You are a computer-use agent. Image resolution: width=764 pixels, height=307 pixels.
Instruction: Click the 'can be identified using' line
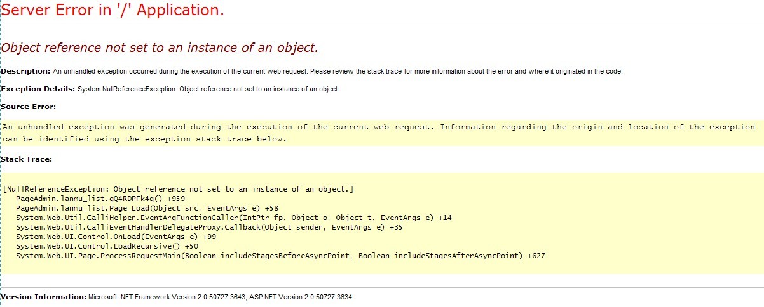(145, 139)
